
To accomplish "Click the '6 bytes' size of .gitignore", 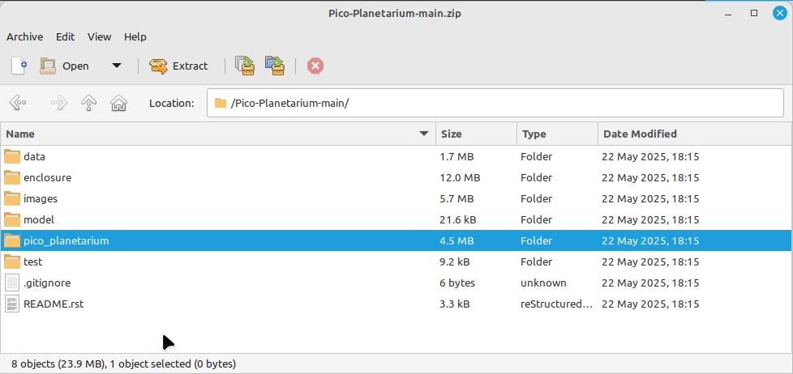I will tap(457, 283).
